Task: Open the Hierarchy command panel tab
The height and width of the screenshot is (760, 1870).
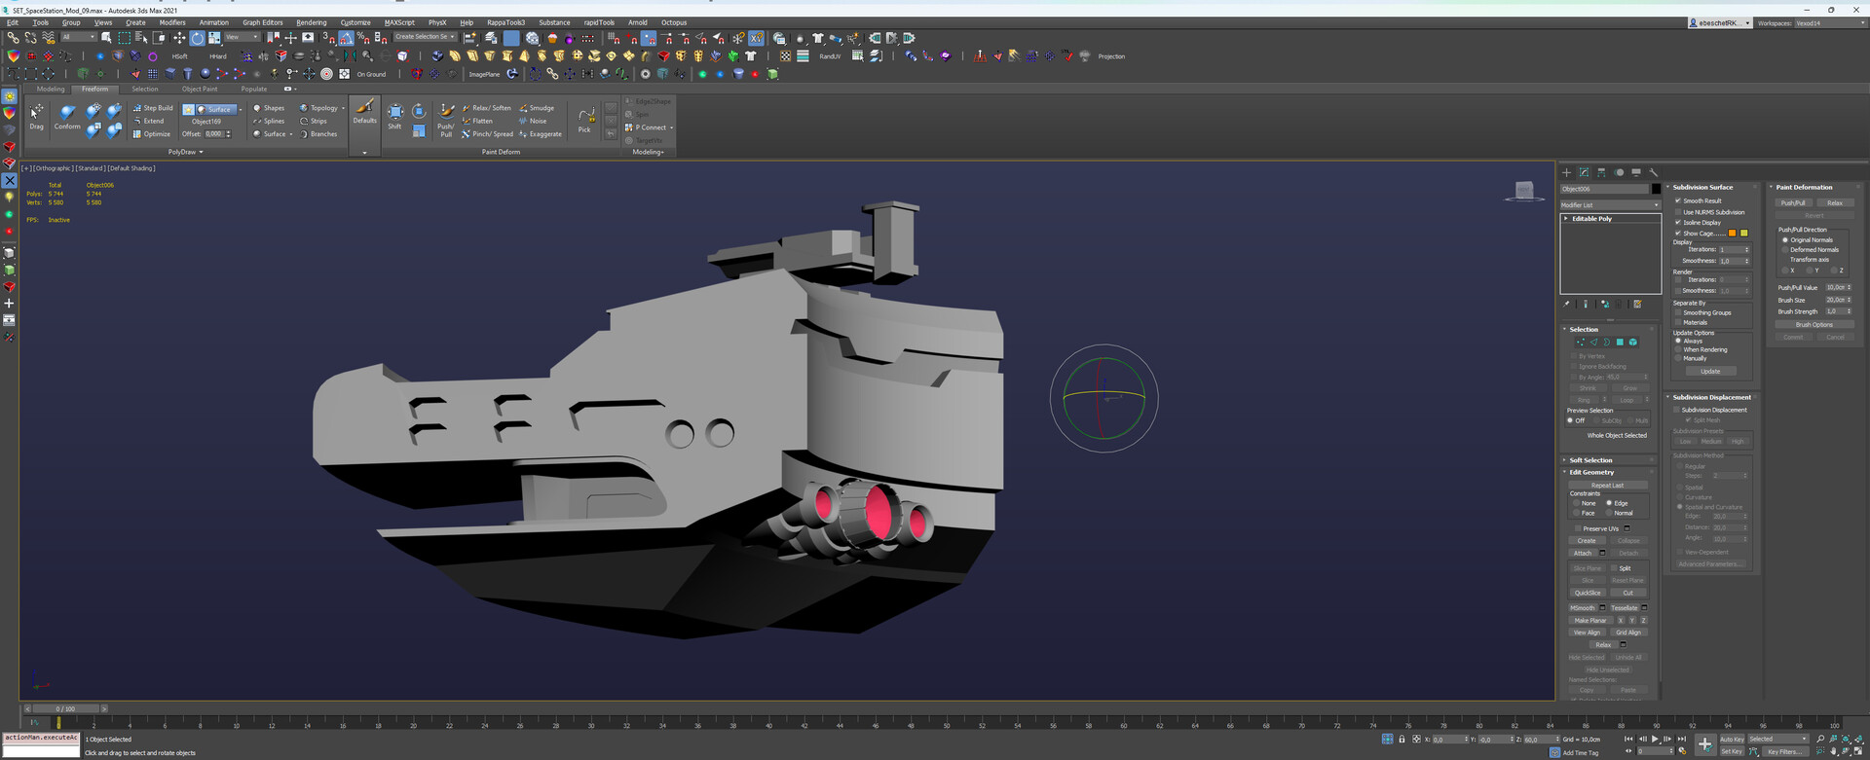Action: (x=1601, y=172)
